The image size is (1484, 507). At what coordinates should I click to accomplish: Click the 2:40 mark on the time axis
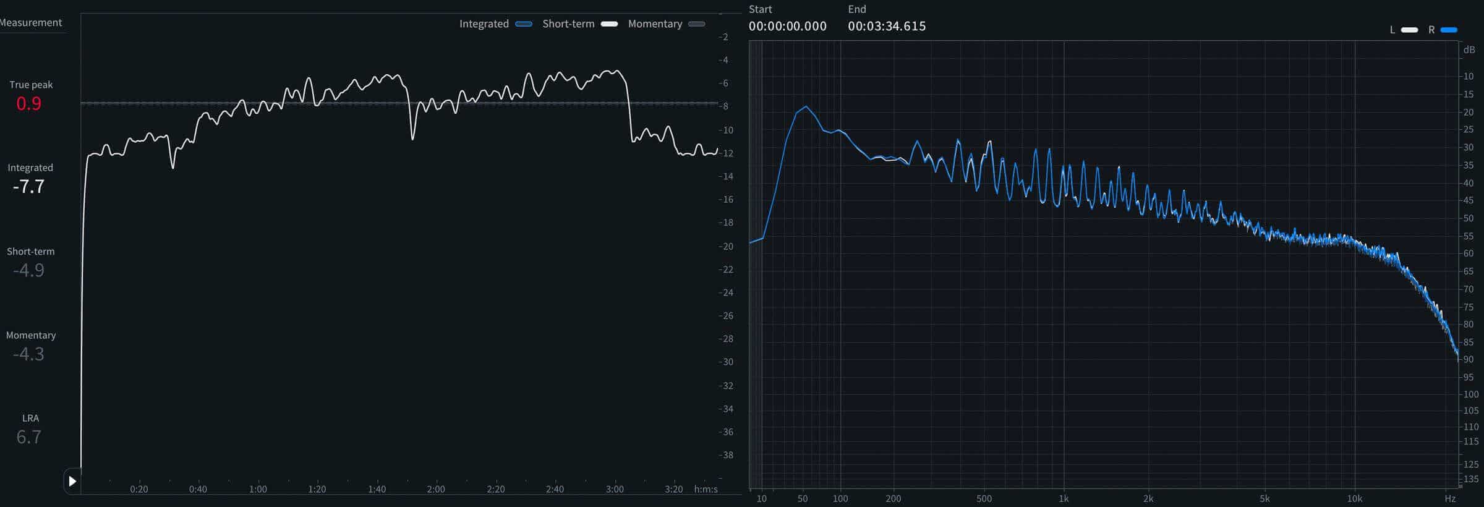(x=555, y=489)
